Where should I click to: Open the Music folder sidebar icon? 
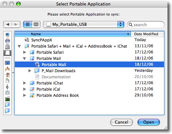click(7, 87)
